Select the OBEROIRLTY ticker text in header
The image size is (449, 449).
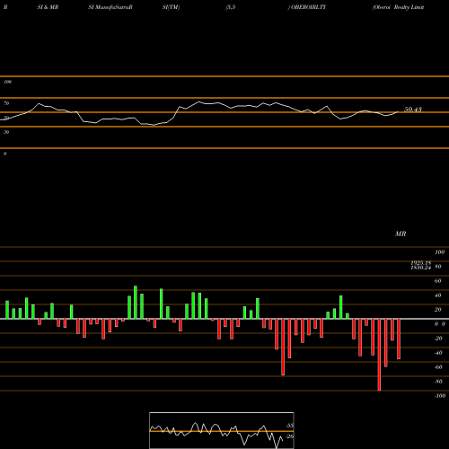308,7
